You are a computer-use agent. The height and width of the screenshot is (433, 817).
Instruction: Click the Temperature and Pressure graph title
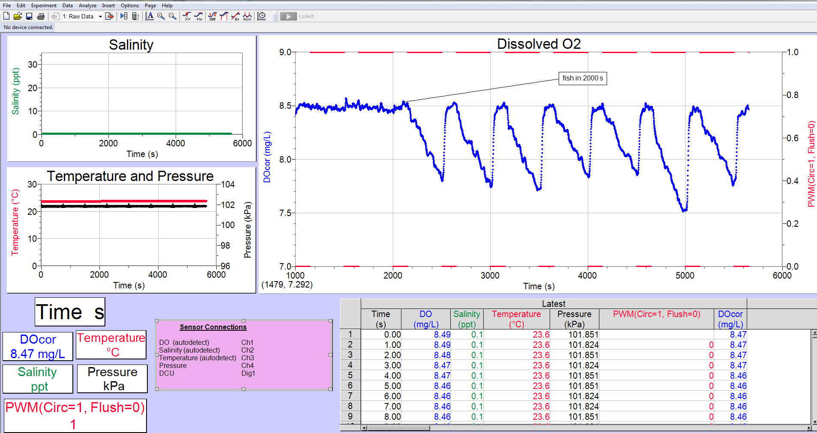[130, 176]
